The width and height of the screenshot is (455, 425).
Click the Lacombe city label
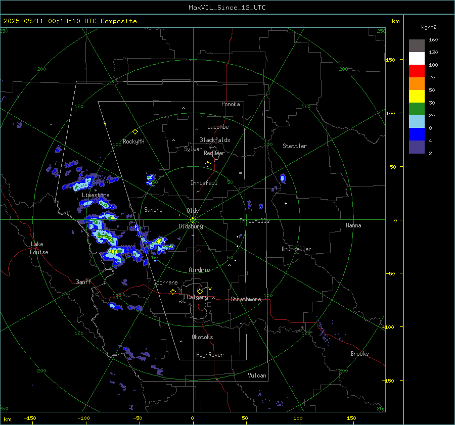(x=218, y=127)
